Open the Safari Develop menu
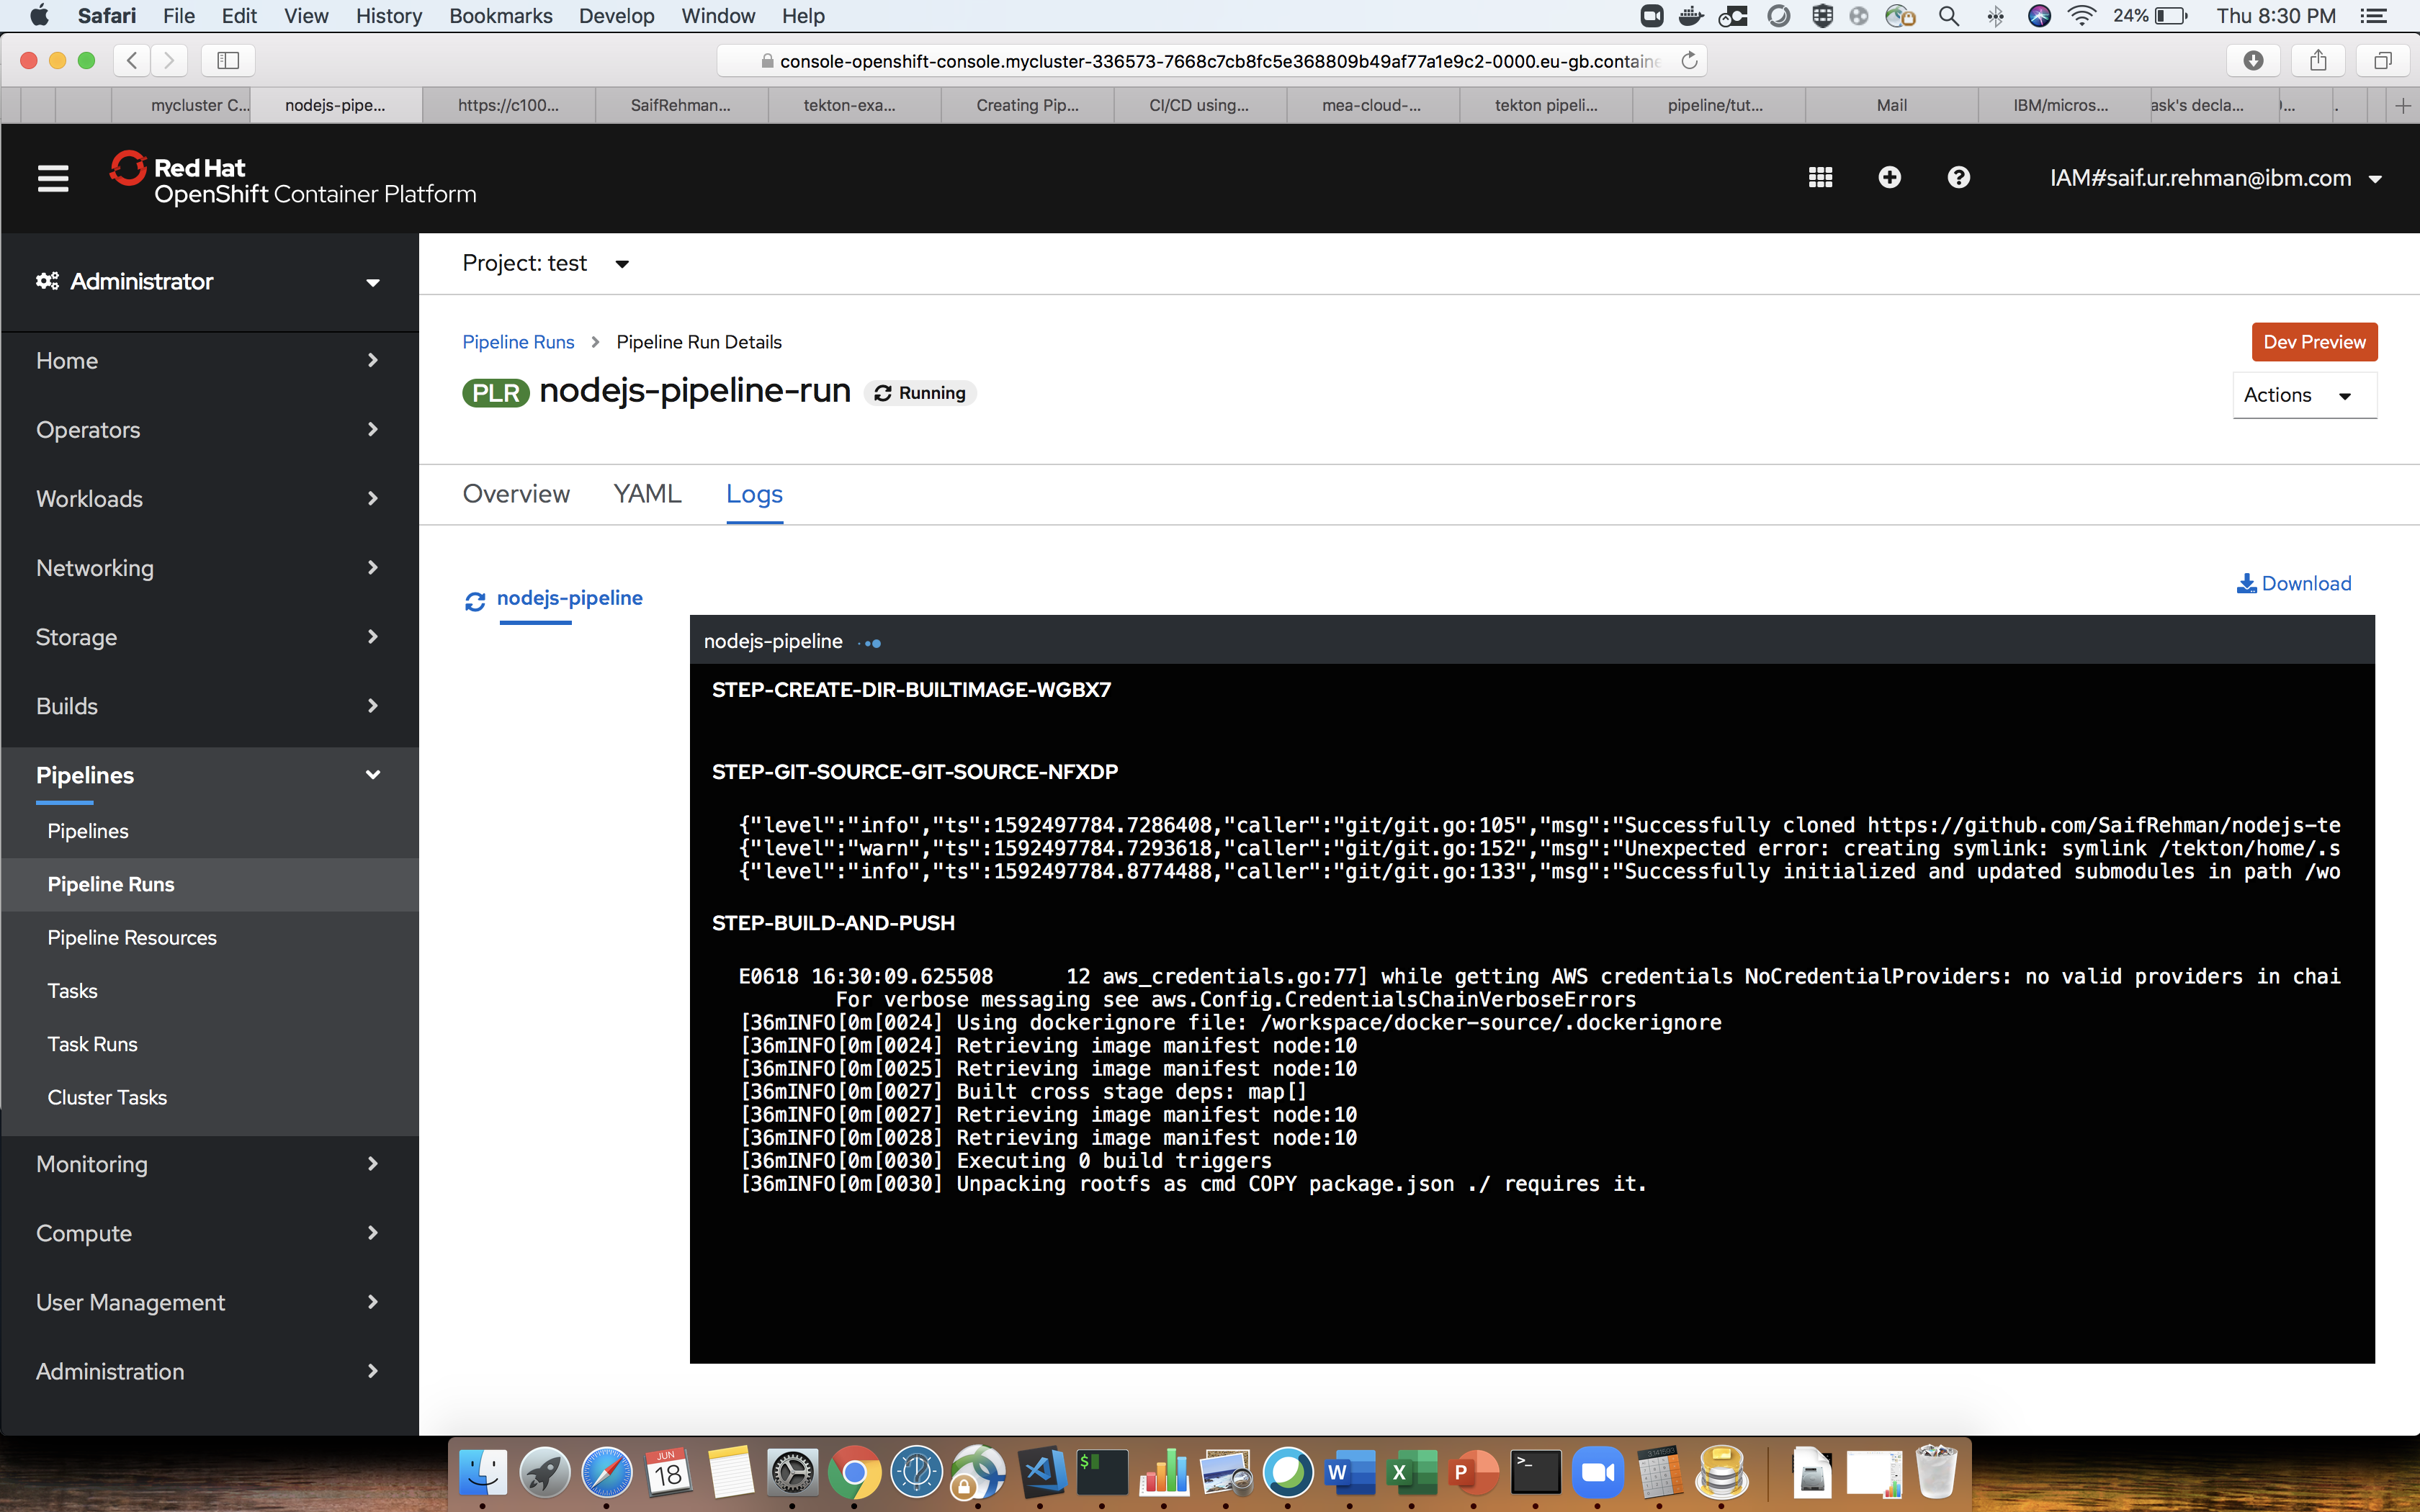This screenshot has width=2420, height=1512. pyautogui.click(x=616, y=16)
